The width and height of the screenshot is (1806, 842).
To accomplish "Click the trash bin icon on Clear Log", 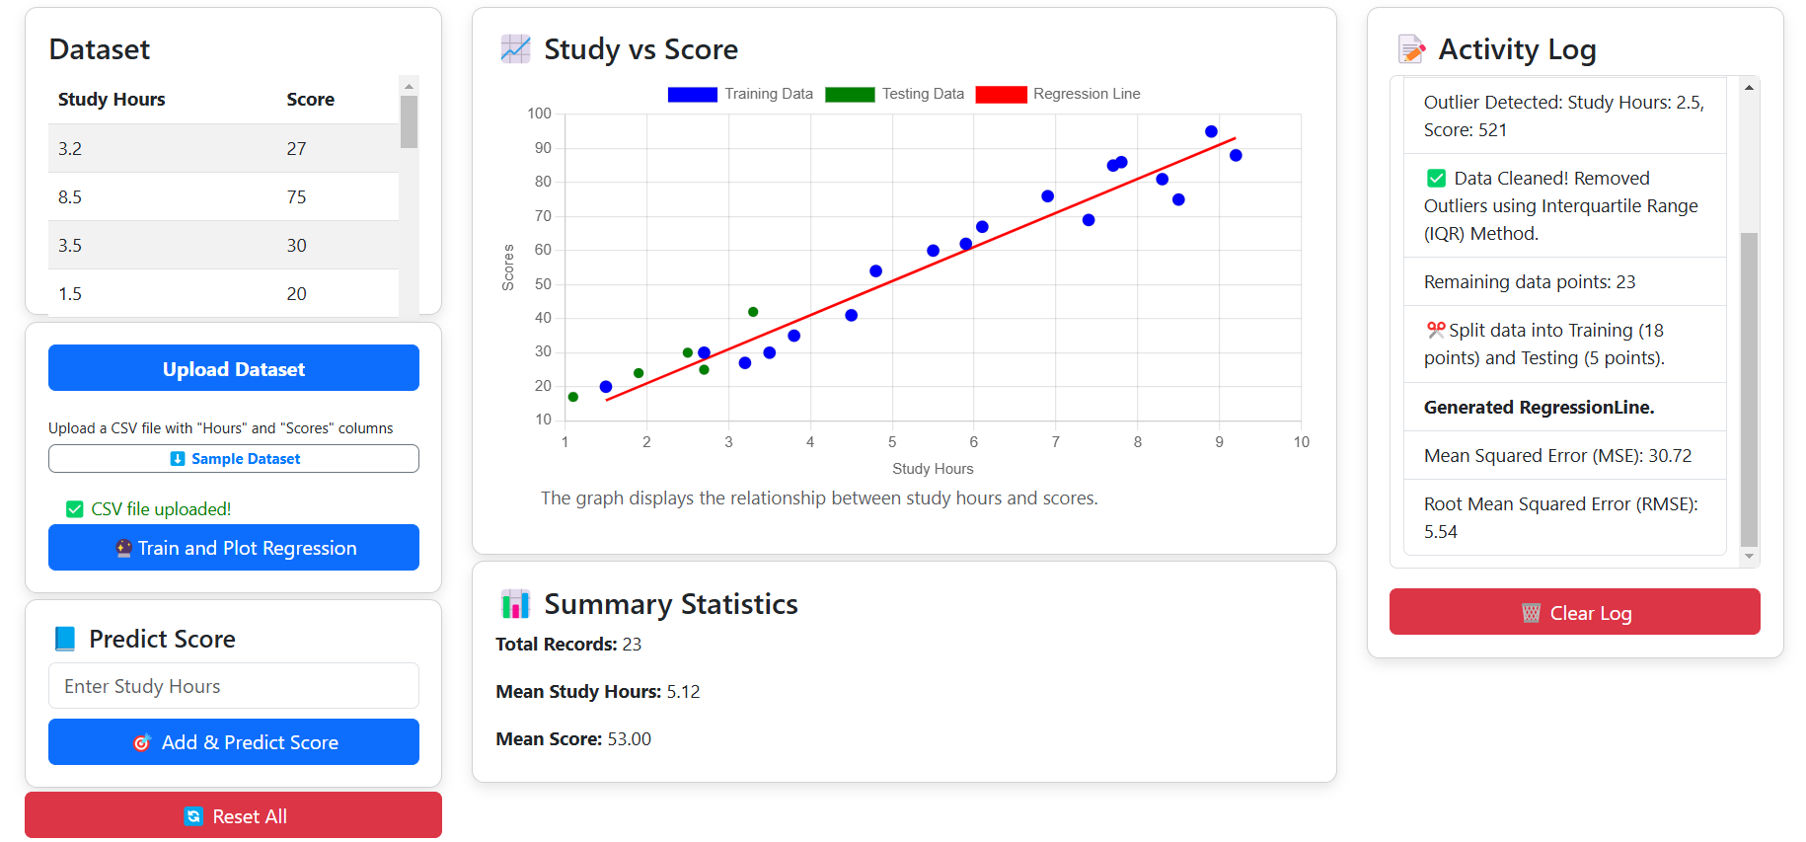I will point(1531,613).
